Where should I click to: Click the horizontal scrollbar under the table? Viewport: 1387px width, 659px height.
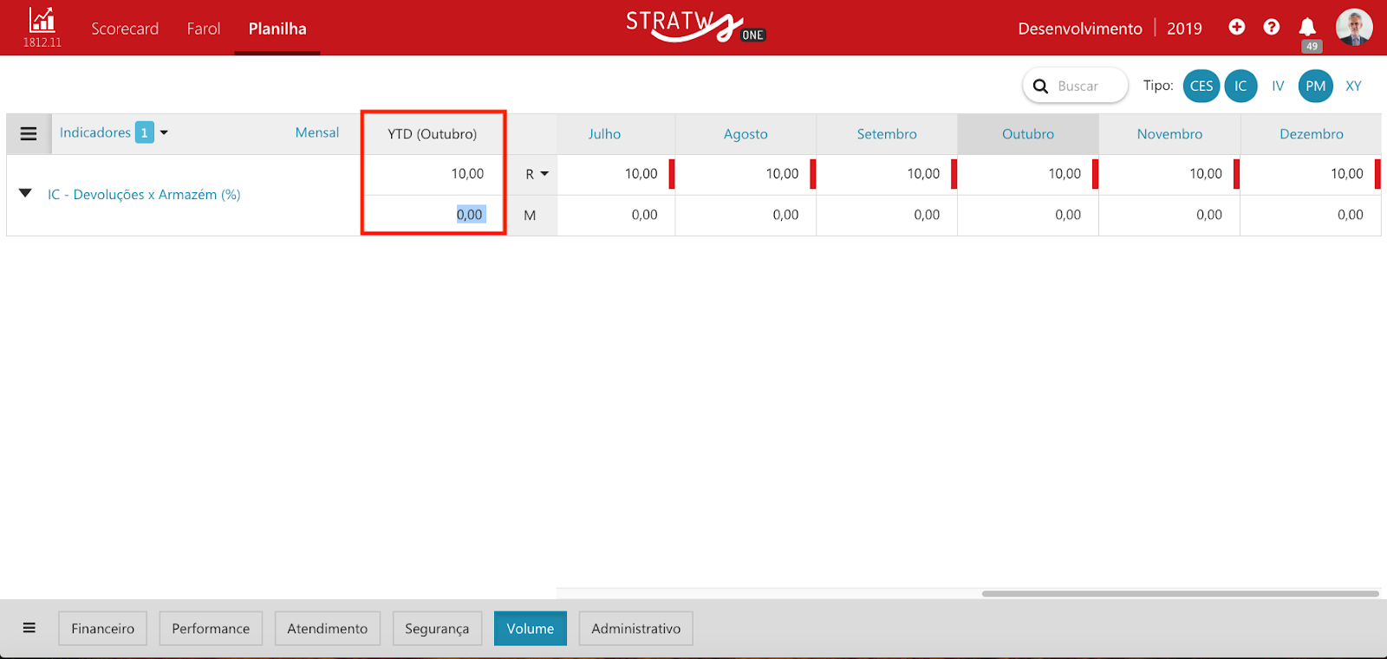tap(1179, 594)
